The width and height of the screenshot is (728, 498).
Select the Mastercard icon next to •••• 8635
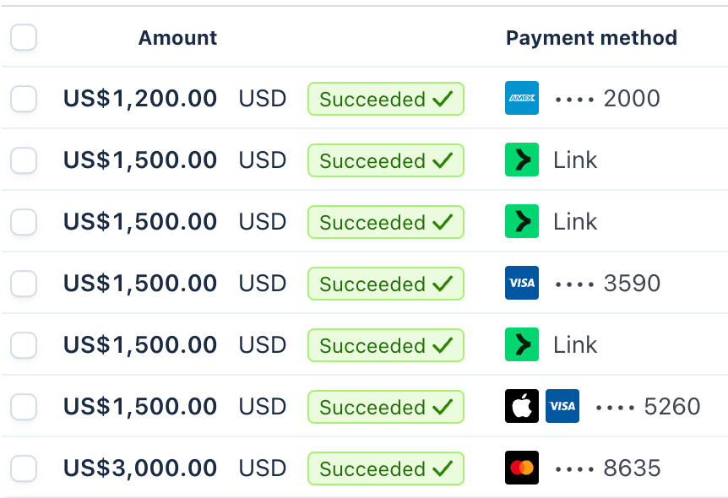(x=521, y=468)
